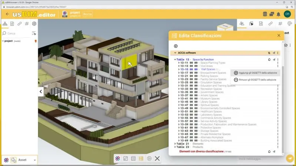
Task: Click the Cerca search field
Action: pos(19,33)
